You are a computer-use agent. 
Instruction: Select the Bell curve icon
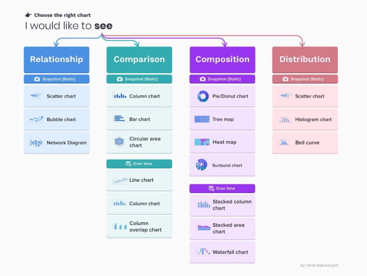pyautogui.click(x=284, y=142)
